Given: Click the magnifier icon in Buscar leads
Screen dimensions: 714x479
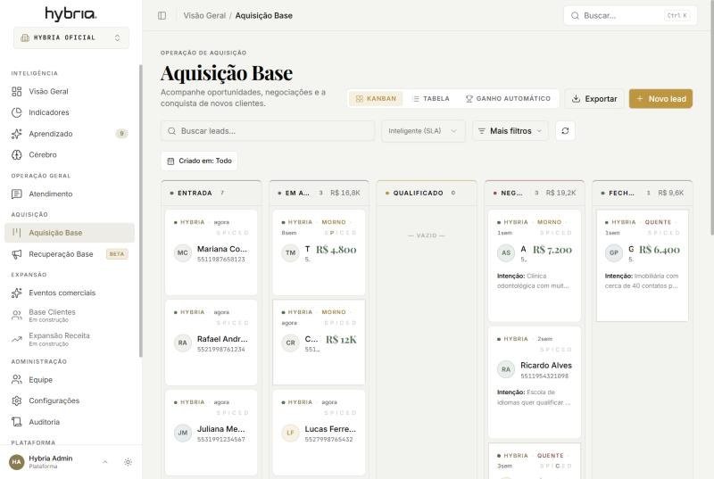Looking at the screenshot, I should 171,131.
